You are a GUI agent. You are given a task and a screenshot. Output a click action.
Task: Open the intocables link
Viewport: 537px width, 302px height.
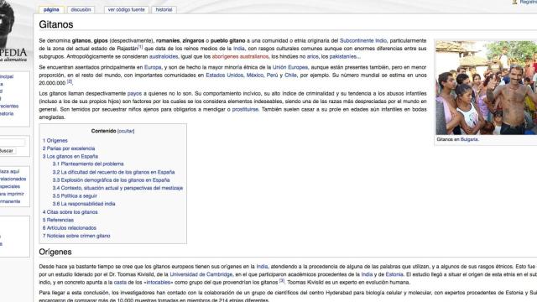[x=159, y=283]
